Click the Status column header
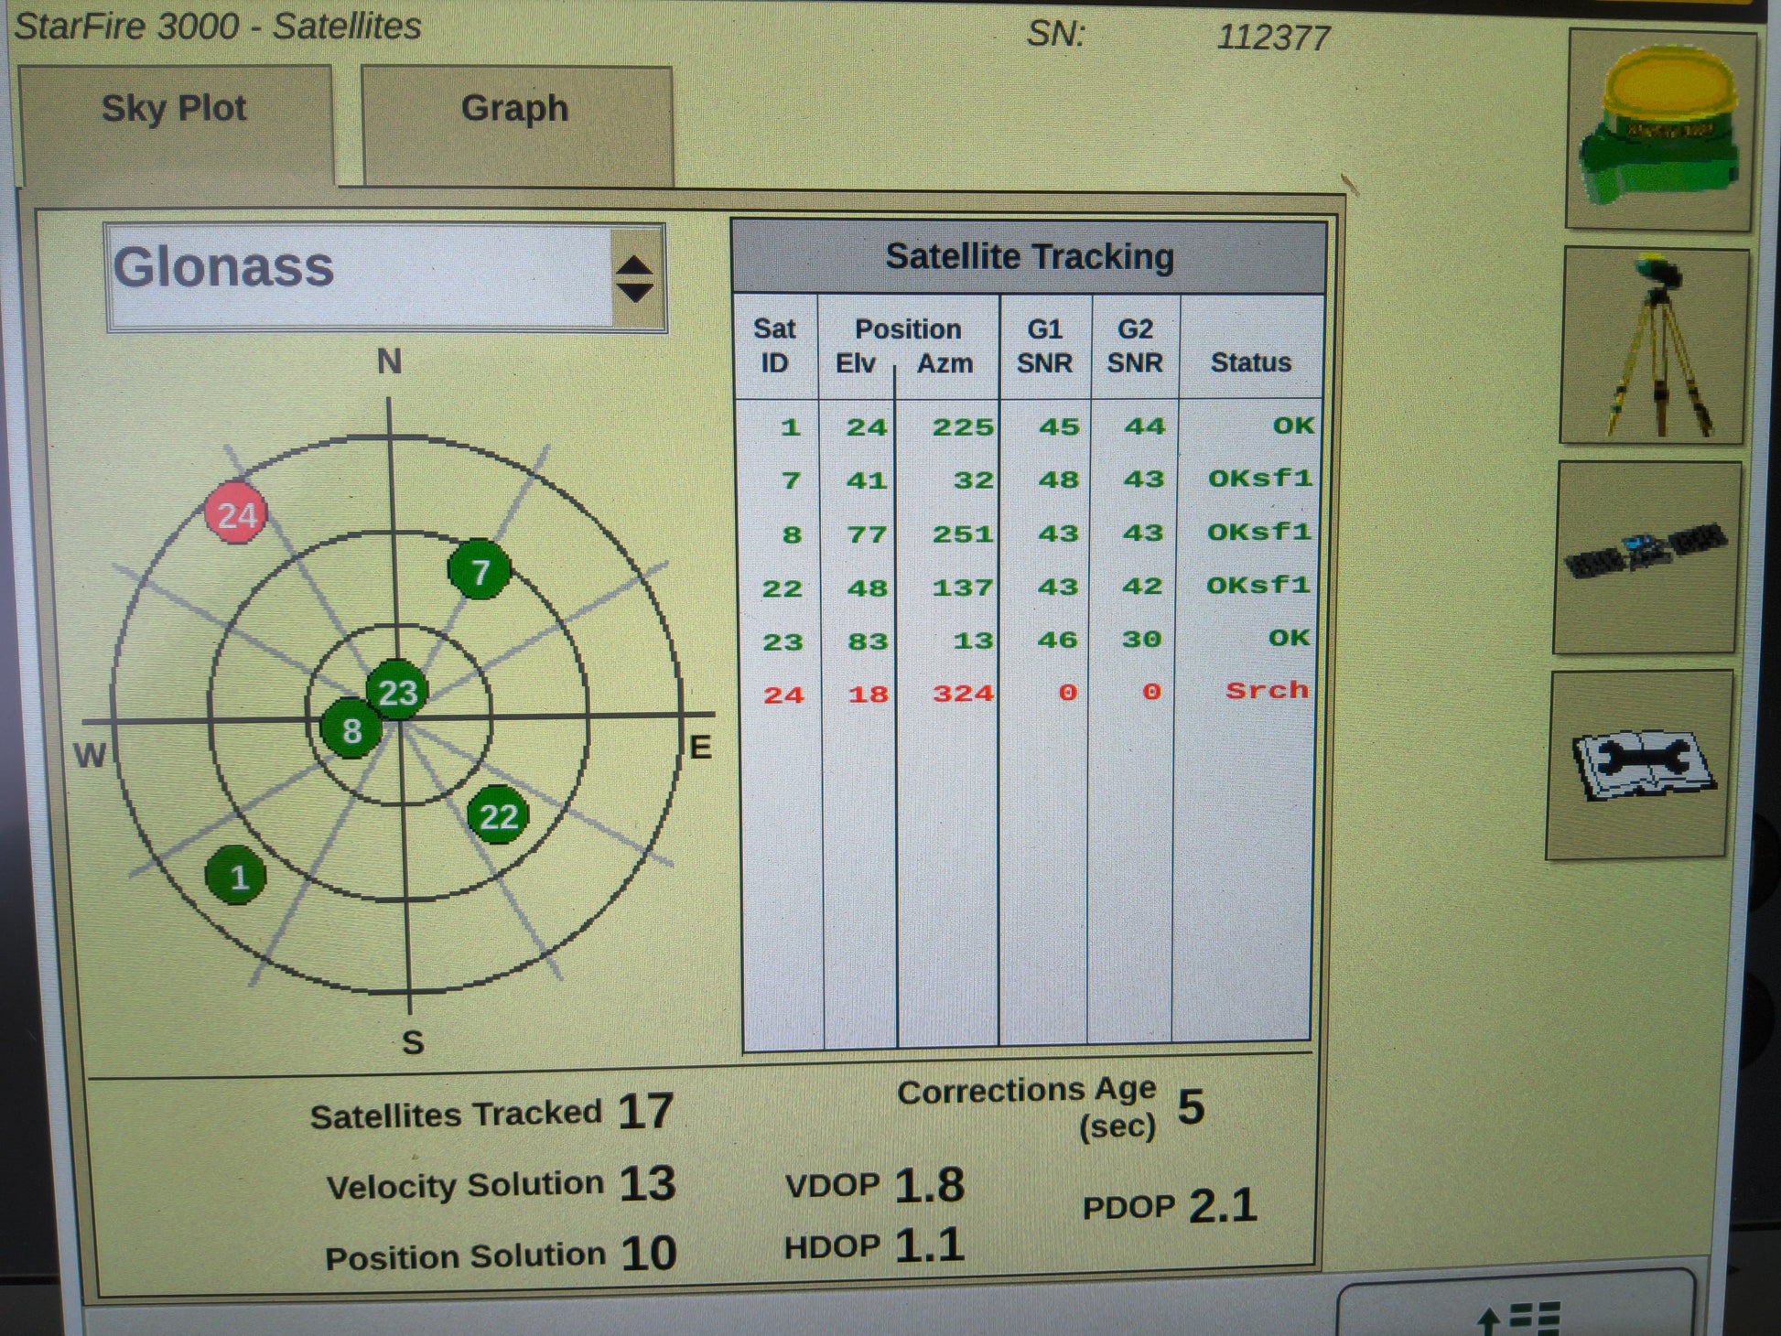 (x=1251, y=362)
